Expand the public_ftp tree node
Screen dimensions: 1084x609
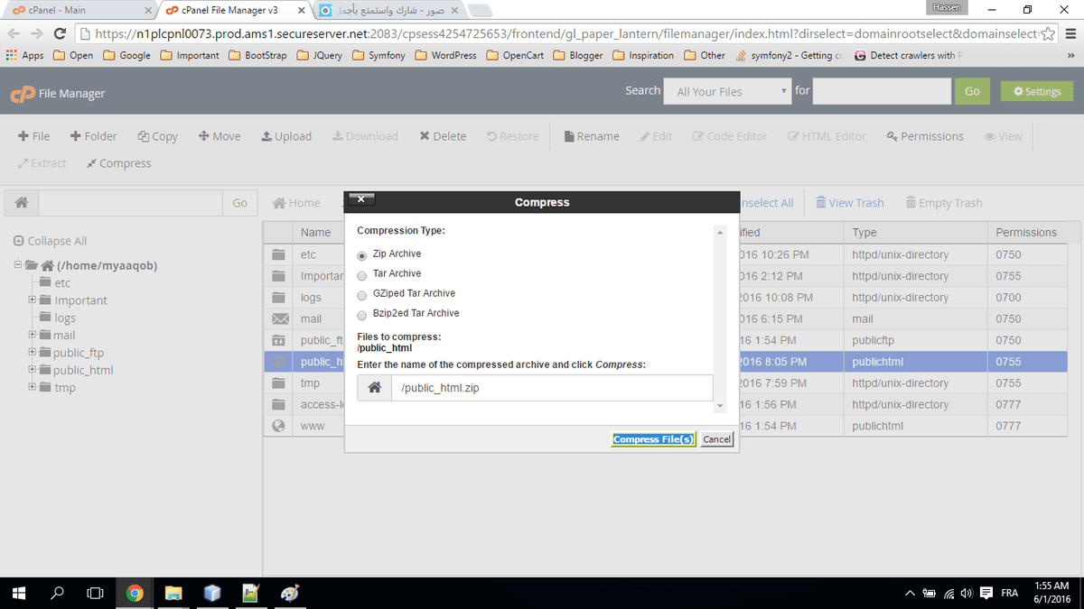point(32,352)
